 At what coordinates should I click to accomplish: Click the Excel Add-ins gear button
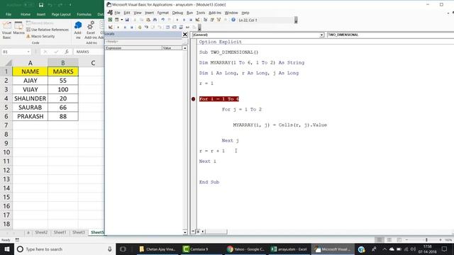click(x=91, y=30)
